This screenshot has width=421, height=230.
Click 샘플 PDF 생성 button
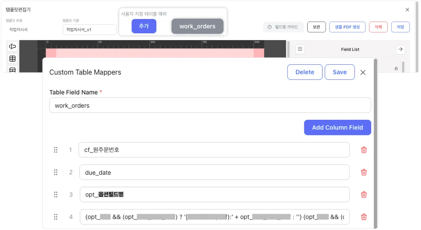pyautogui.click(x=347, y=27)
